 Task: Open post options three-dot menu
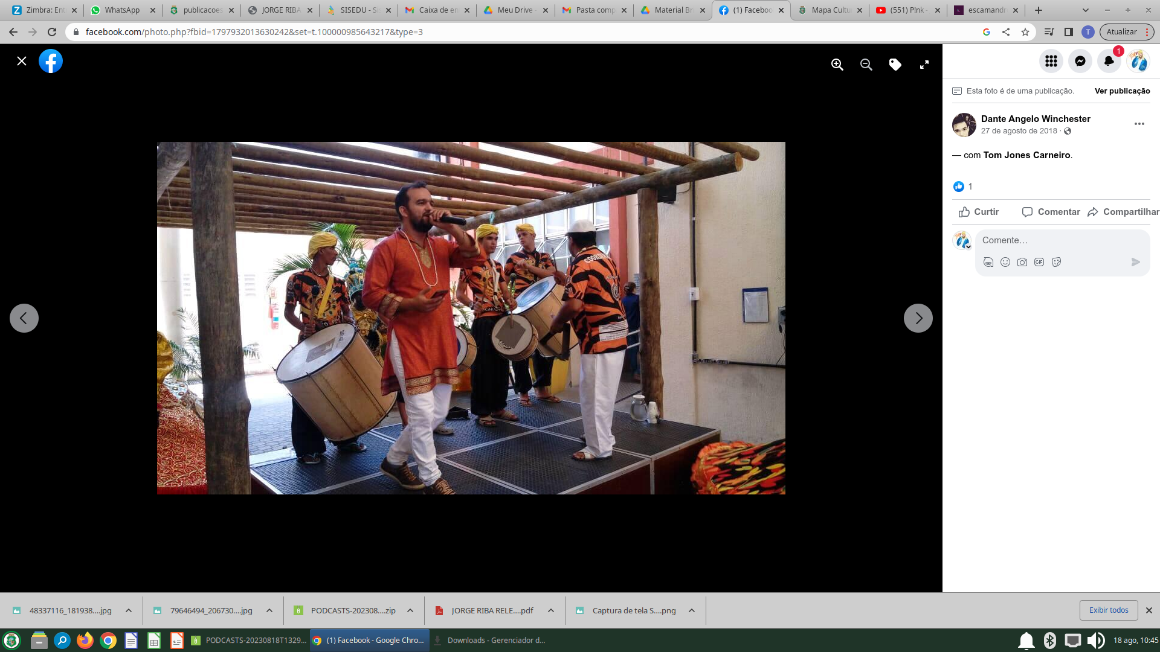point(1139,124)
